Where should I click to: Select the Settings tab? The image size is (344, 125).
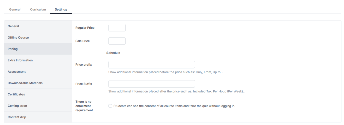(x=61, y=10)
